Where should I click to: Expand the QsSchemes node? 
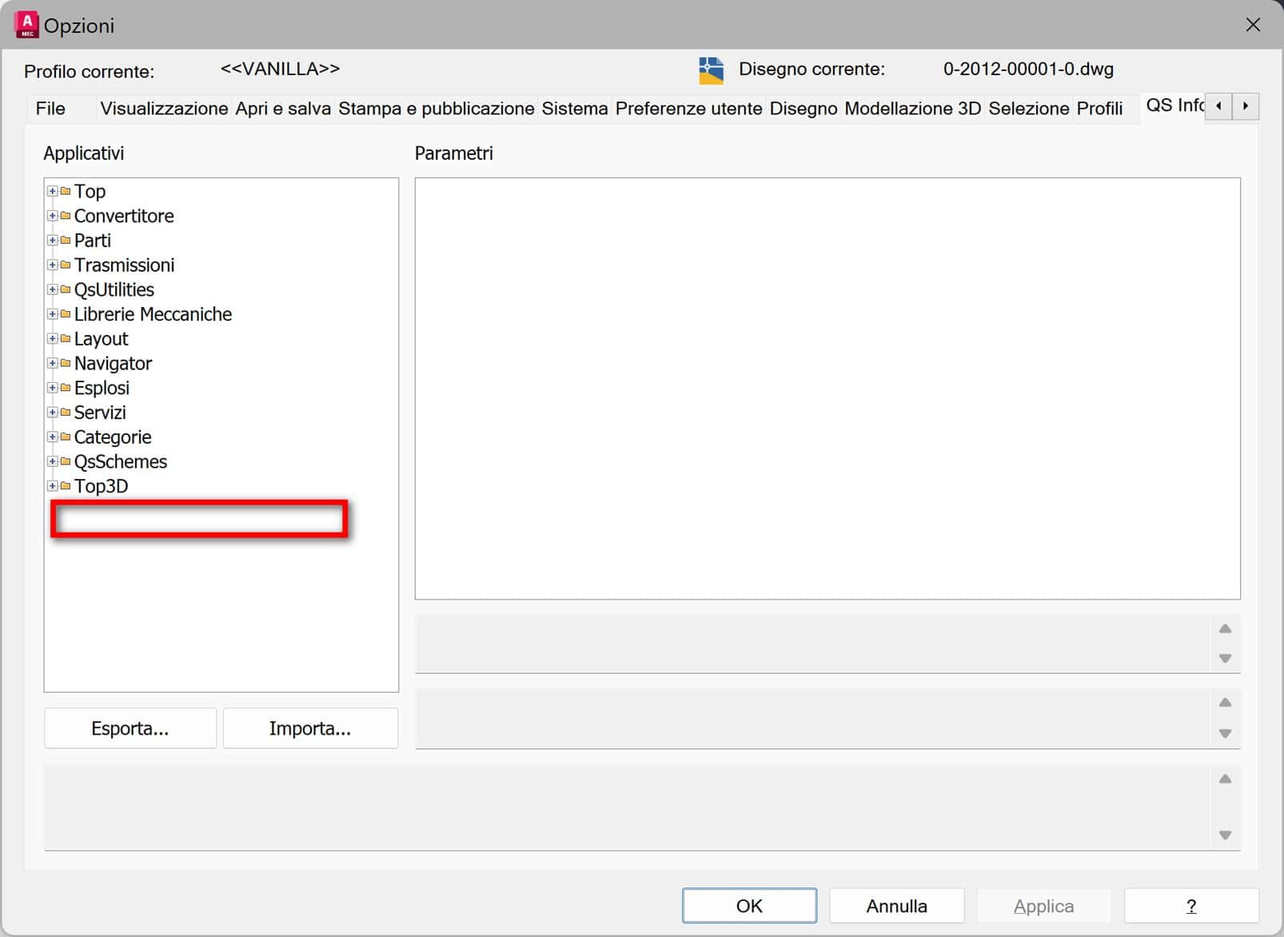[x=52, y=461]
